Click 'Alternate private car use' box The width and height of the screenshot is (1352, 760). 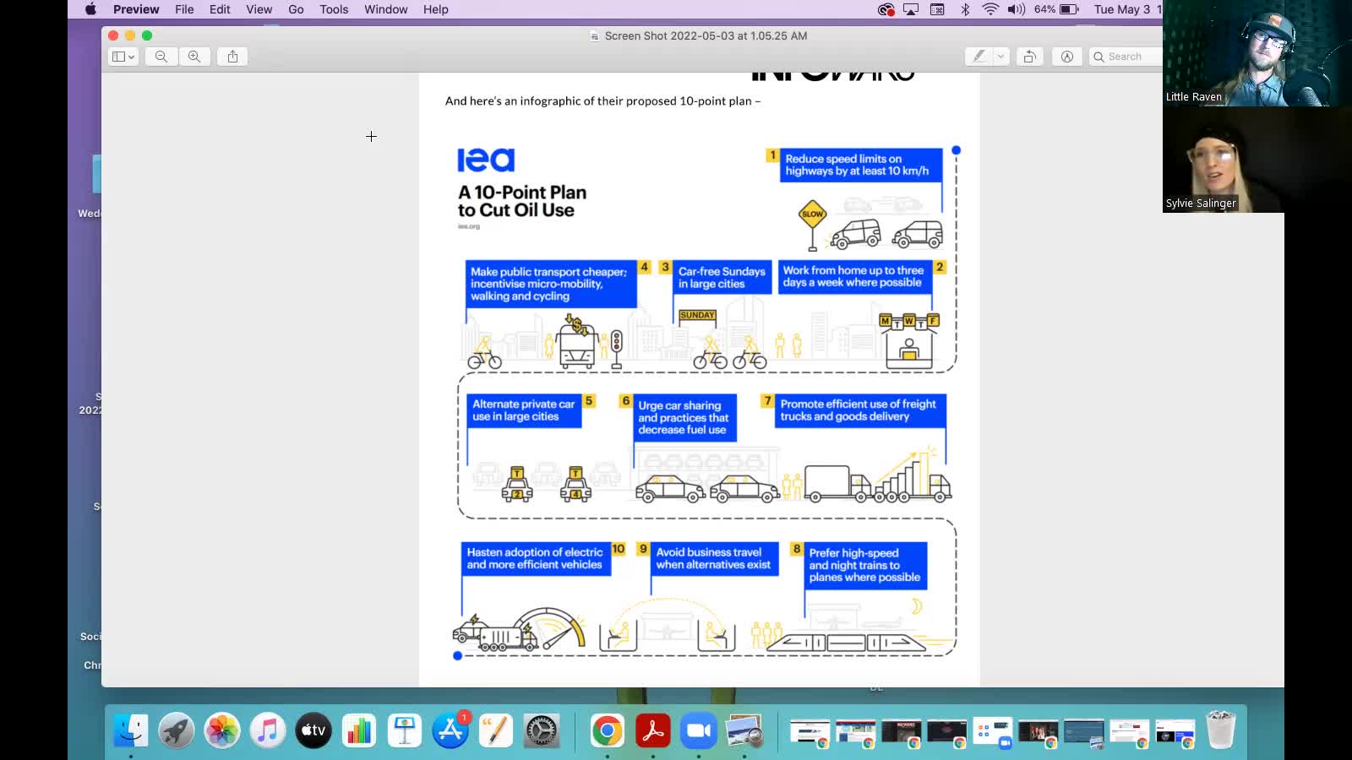tap(524, 410)
